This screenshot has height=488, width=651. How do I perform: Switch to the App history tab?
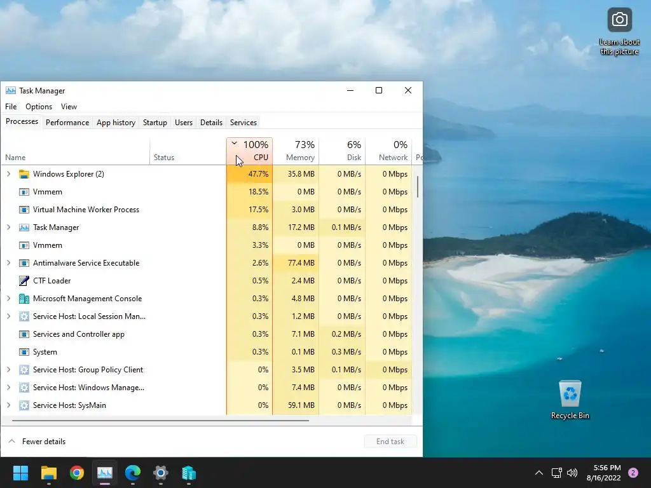[x=116, y=123]
